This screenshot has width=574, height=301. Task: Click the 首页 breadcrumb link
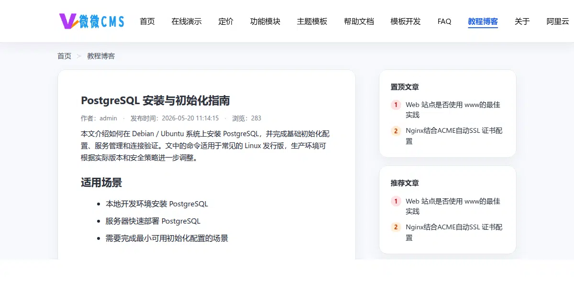pyautogui.click(x=64, y=56)
